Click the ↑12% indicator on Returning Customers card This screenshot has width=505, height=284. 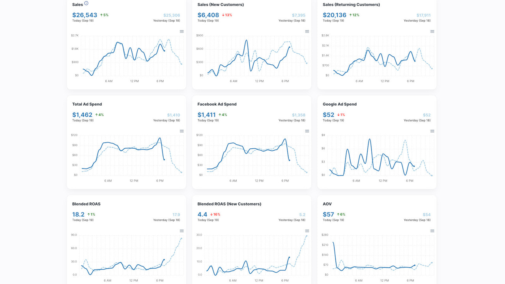click(354, 15)
